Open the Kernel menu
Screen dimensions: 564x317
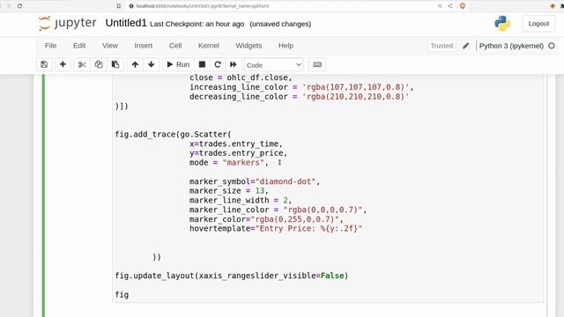coord(208,46)
